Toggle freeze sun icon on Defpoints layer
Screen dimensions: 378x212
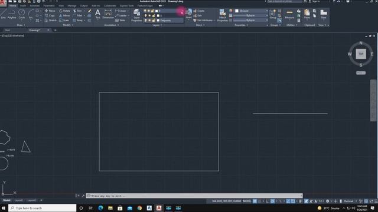pyautogui.click(x=149, y=21)
